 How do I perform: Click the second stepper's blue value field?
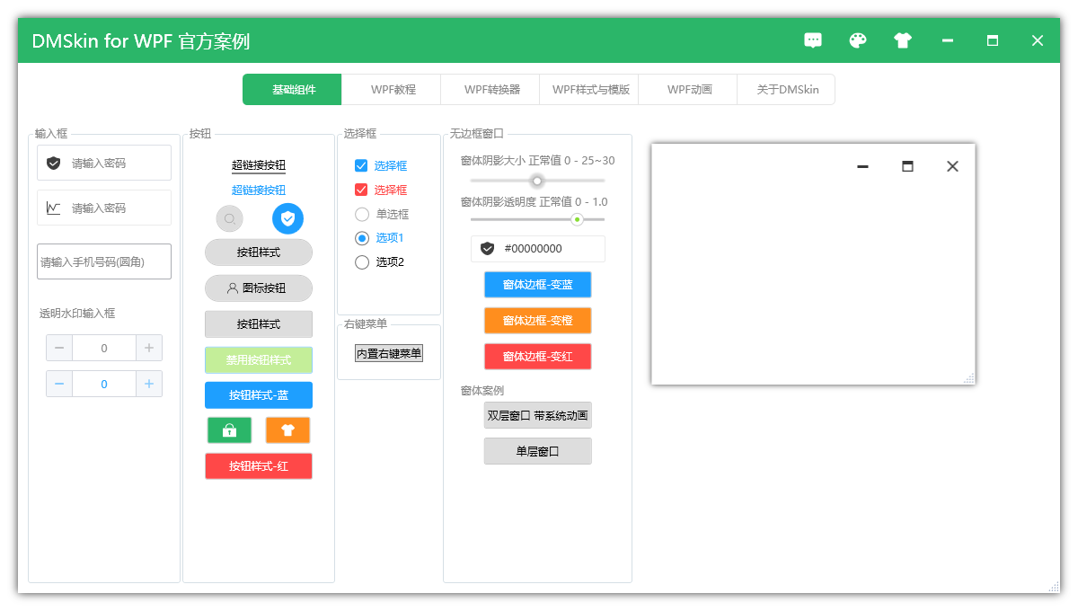coord(104,384)
